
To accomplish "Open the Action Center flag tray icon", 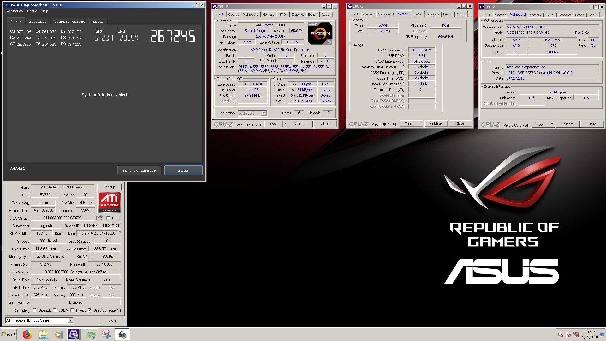I will point(568,334).
